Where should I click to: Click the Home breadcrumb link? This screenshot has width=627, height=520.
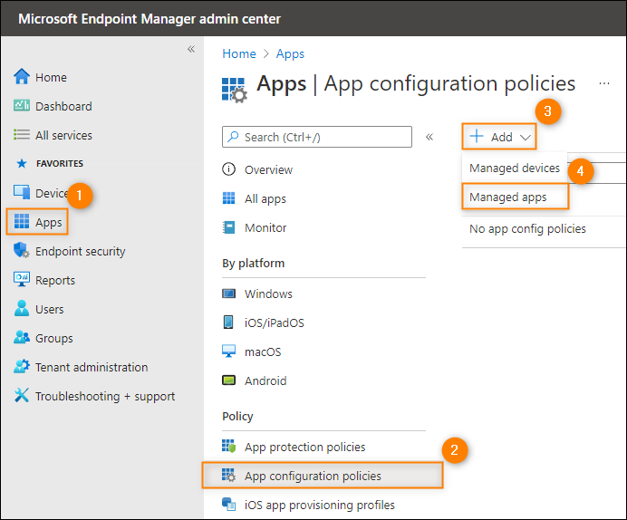tap(239, 53)
